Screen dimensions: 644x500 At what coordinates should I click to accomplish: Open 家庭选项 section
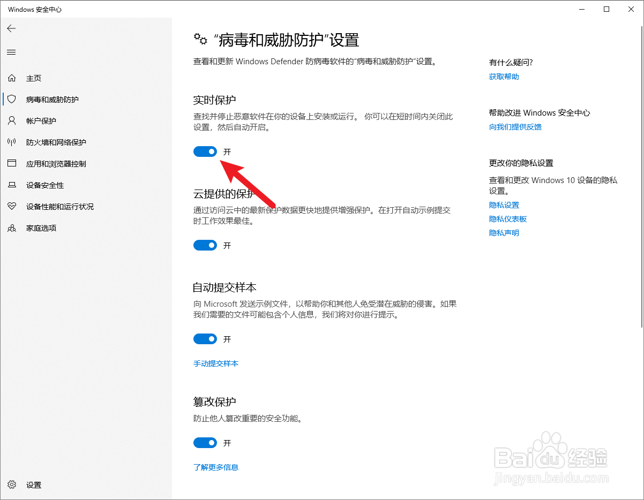click(x=41, y=228)
